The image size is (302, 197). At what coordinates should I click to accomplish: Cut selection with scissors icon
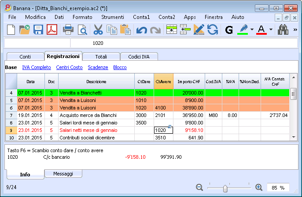tap(98, 30)
